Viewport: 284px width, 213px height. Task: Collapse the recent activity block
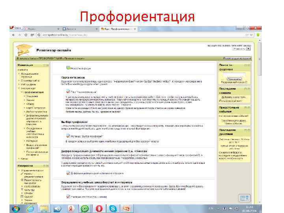(x=246, y=130)
